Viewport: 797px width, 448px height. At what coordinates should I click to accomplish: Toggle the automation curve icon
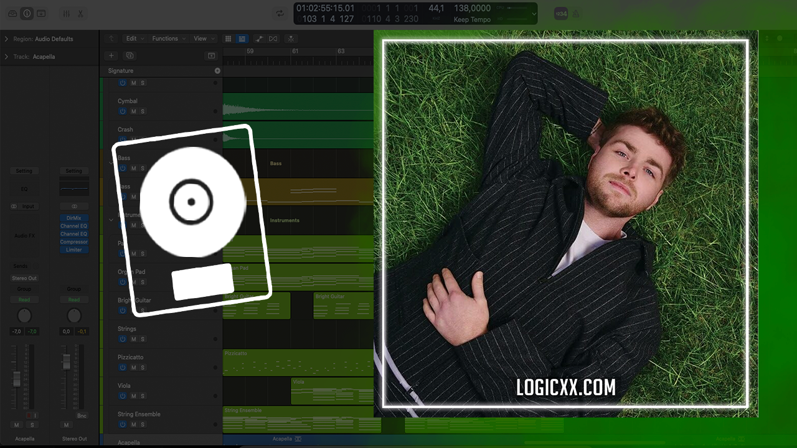[x=259, y=39]
